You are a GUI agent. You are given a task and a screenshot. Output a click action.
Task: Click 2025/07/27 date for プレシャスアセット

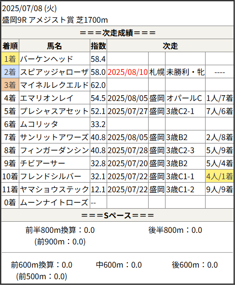click(x=127, y=111)
